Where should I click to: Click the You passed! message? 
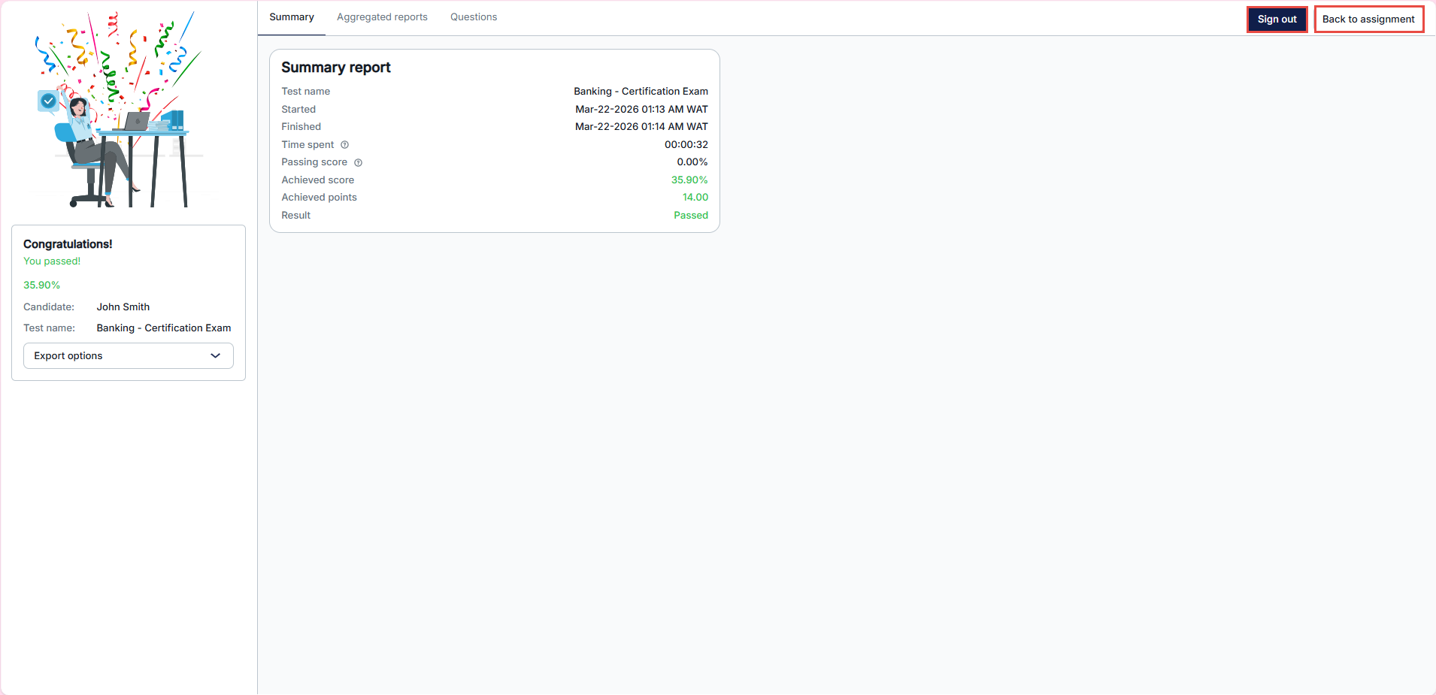click(52, 261)
